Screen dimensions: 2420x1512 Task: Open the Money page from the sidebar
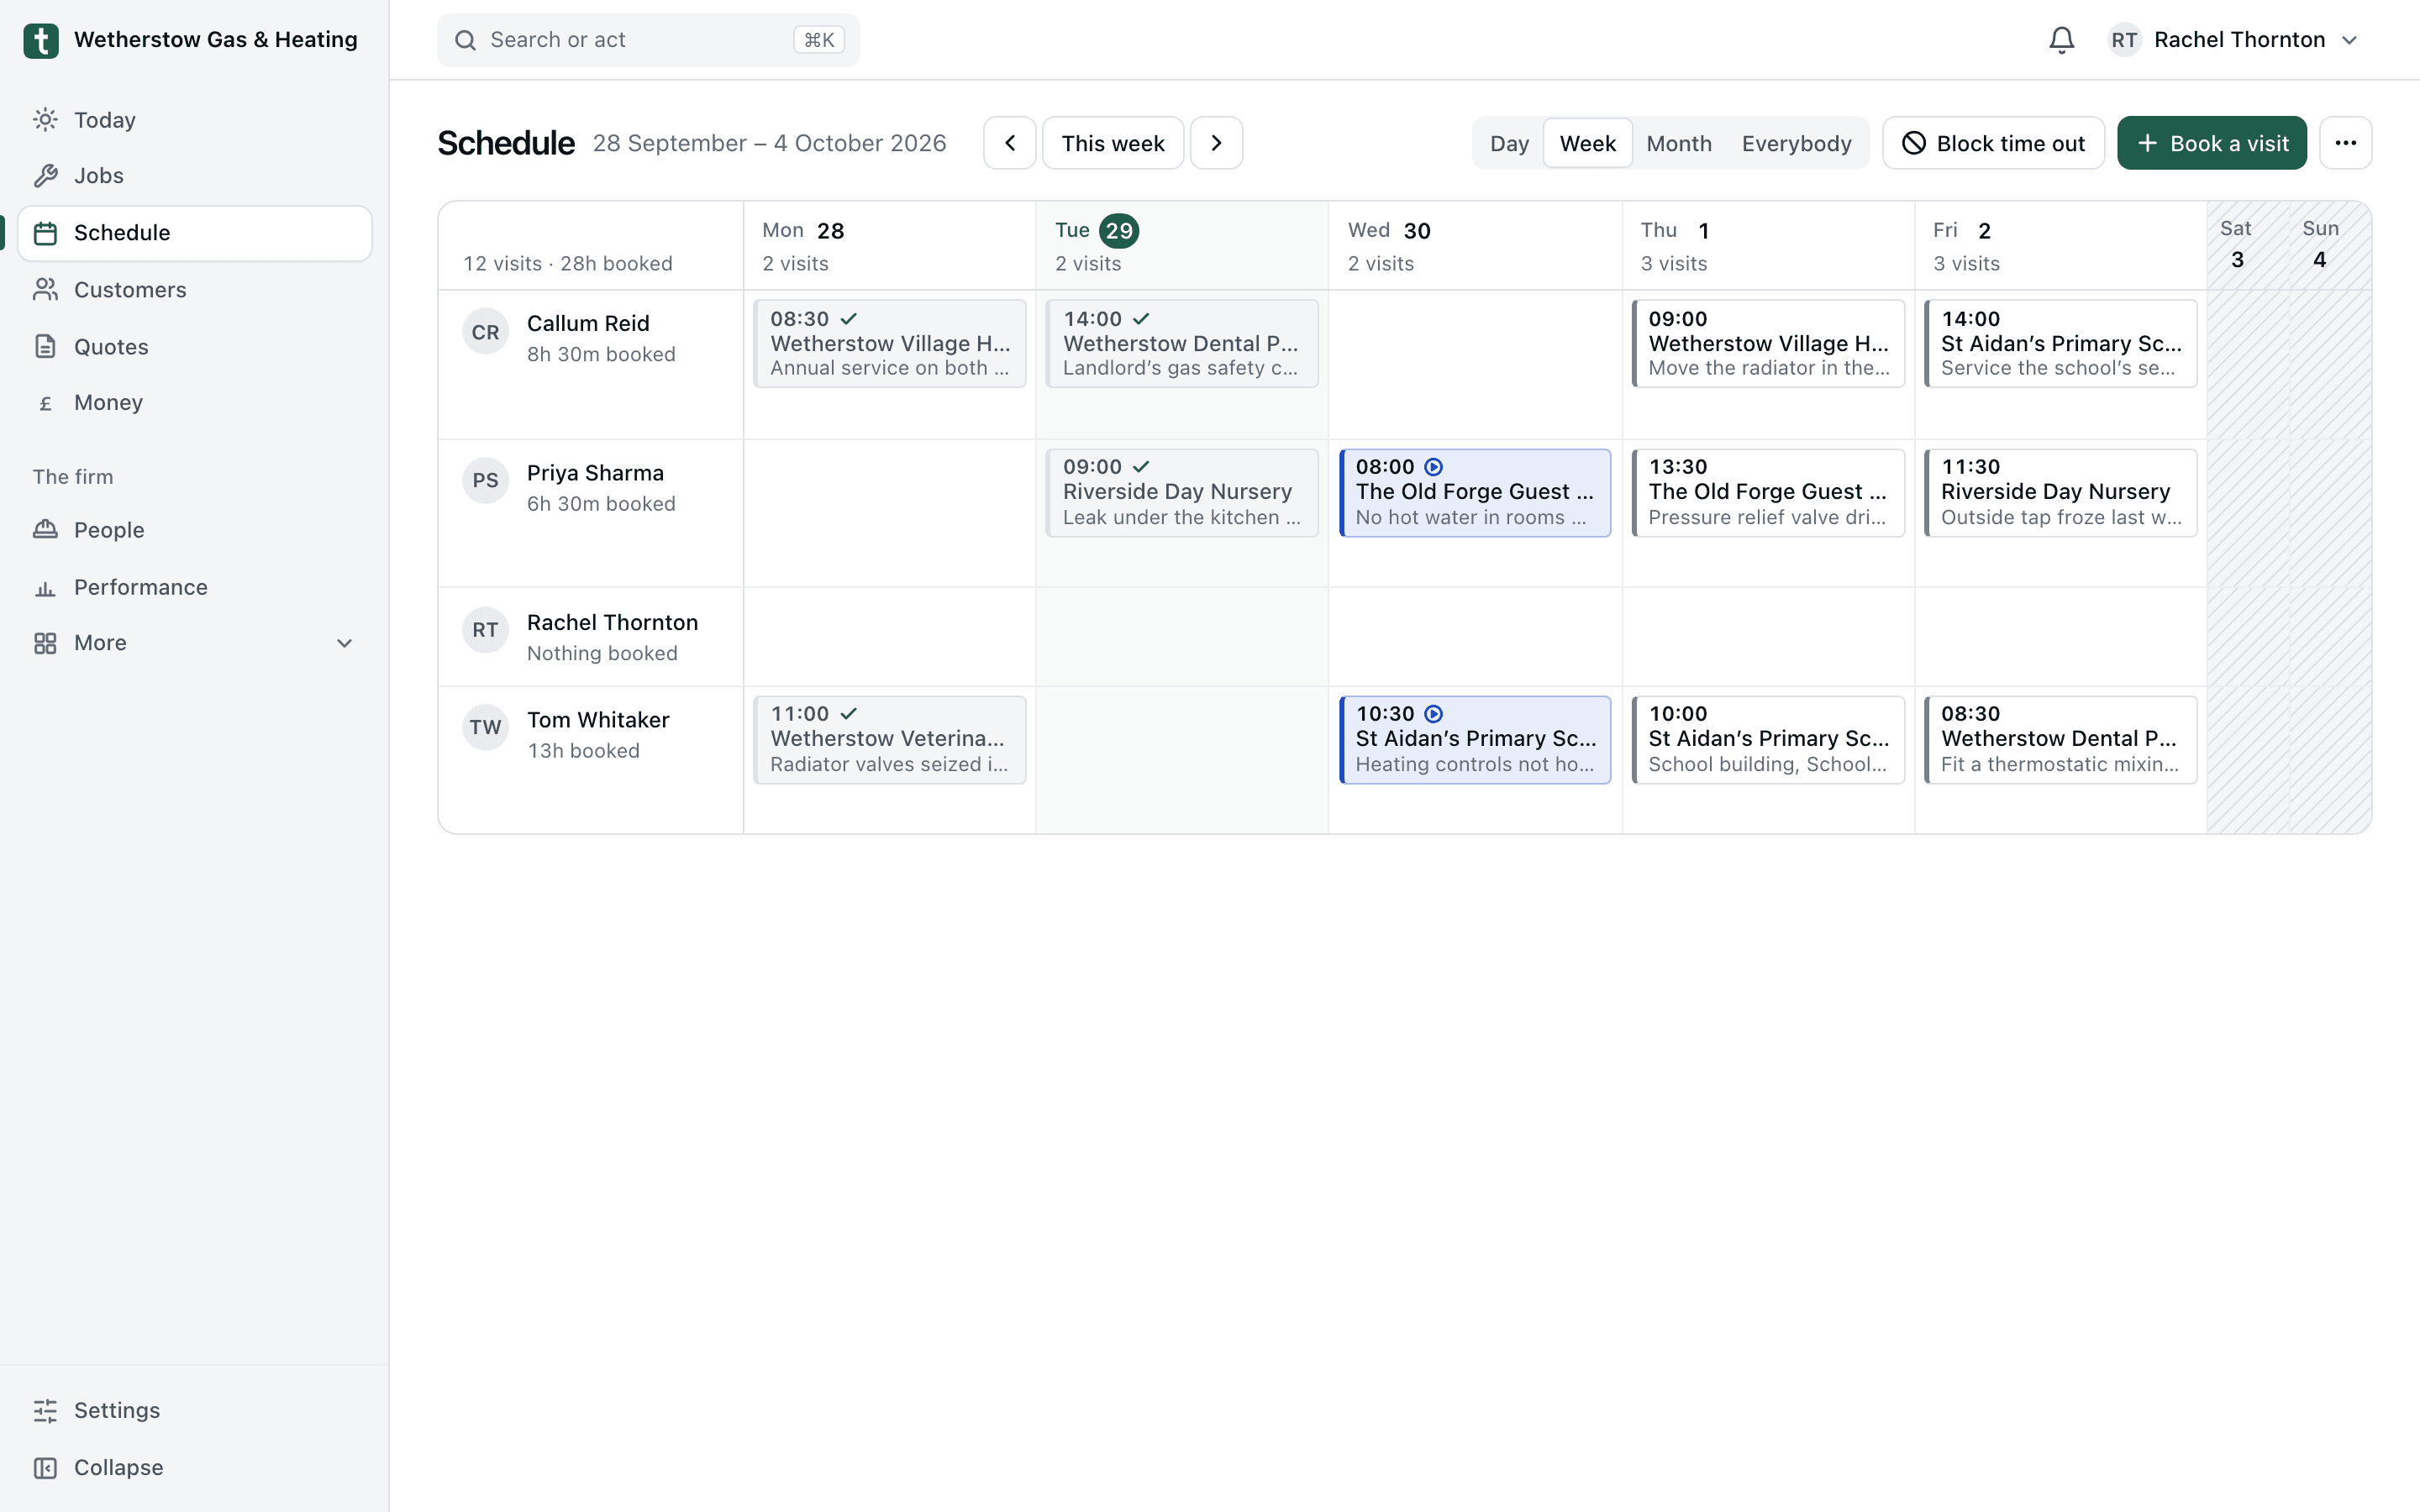click(195, 403)
